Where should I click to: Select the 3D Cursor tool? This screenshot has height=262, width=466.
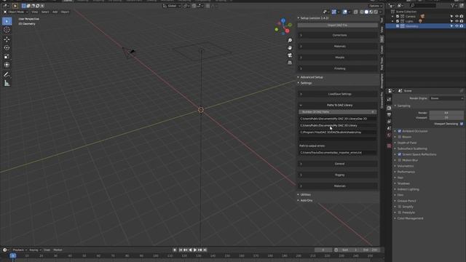tap(7, 30)
